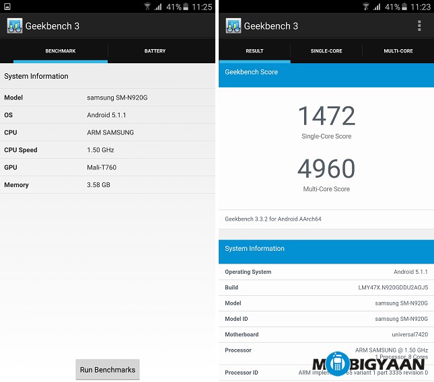Viewport: 434px width, 382px height.
Task: Tap 'Geekbench 3.3.2 for Android AArch64' text
Action: (x=273, y=219)
